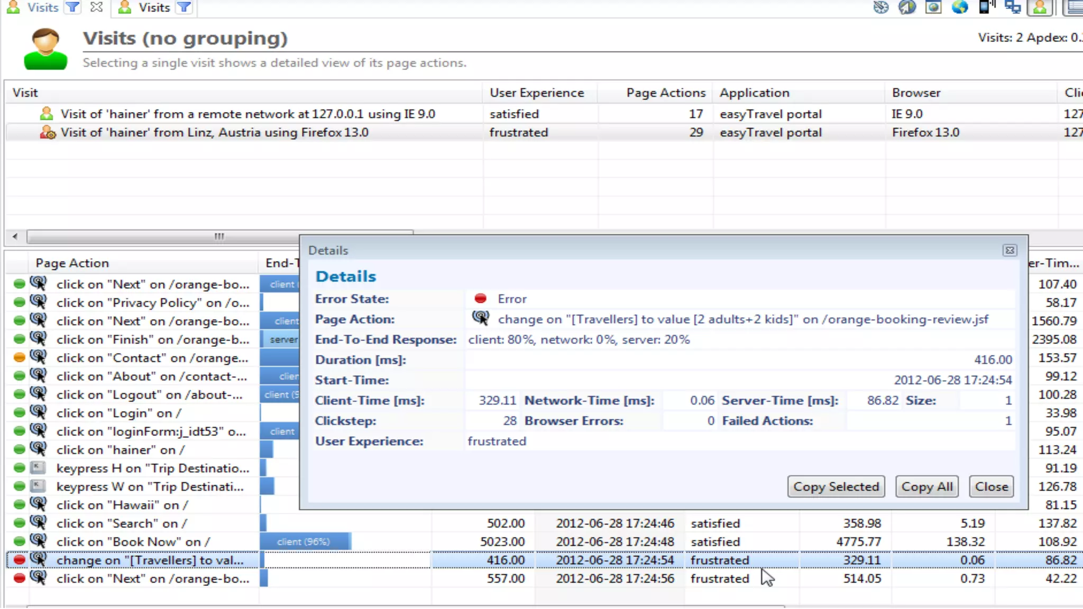The width and height of the screenshot is (1083, 609).
Task: Select the IE 9.0 visit of 'hainer'
Action: click(x=247, y=114)
